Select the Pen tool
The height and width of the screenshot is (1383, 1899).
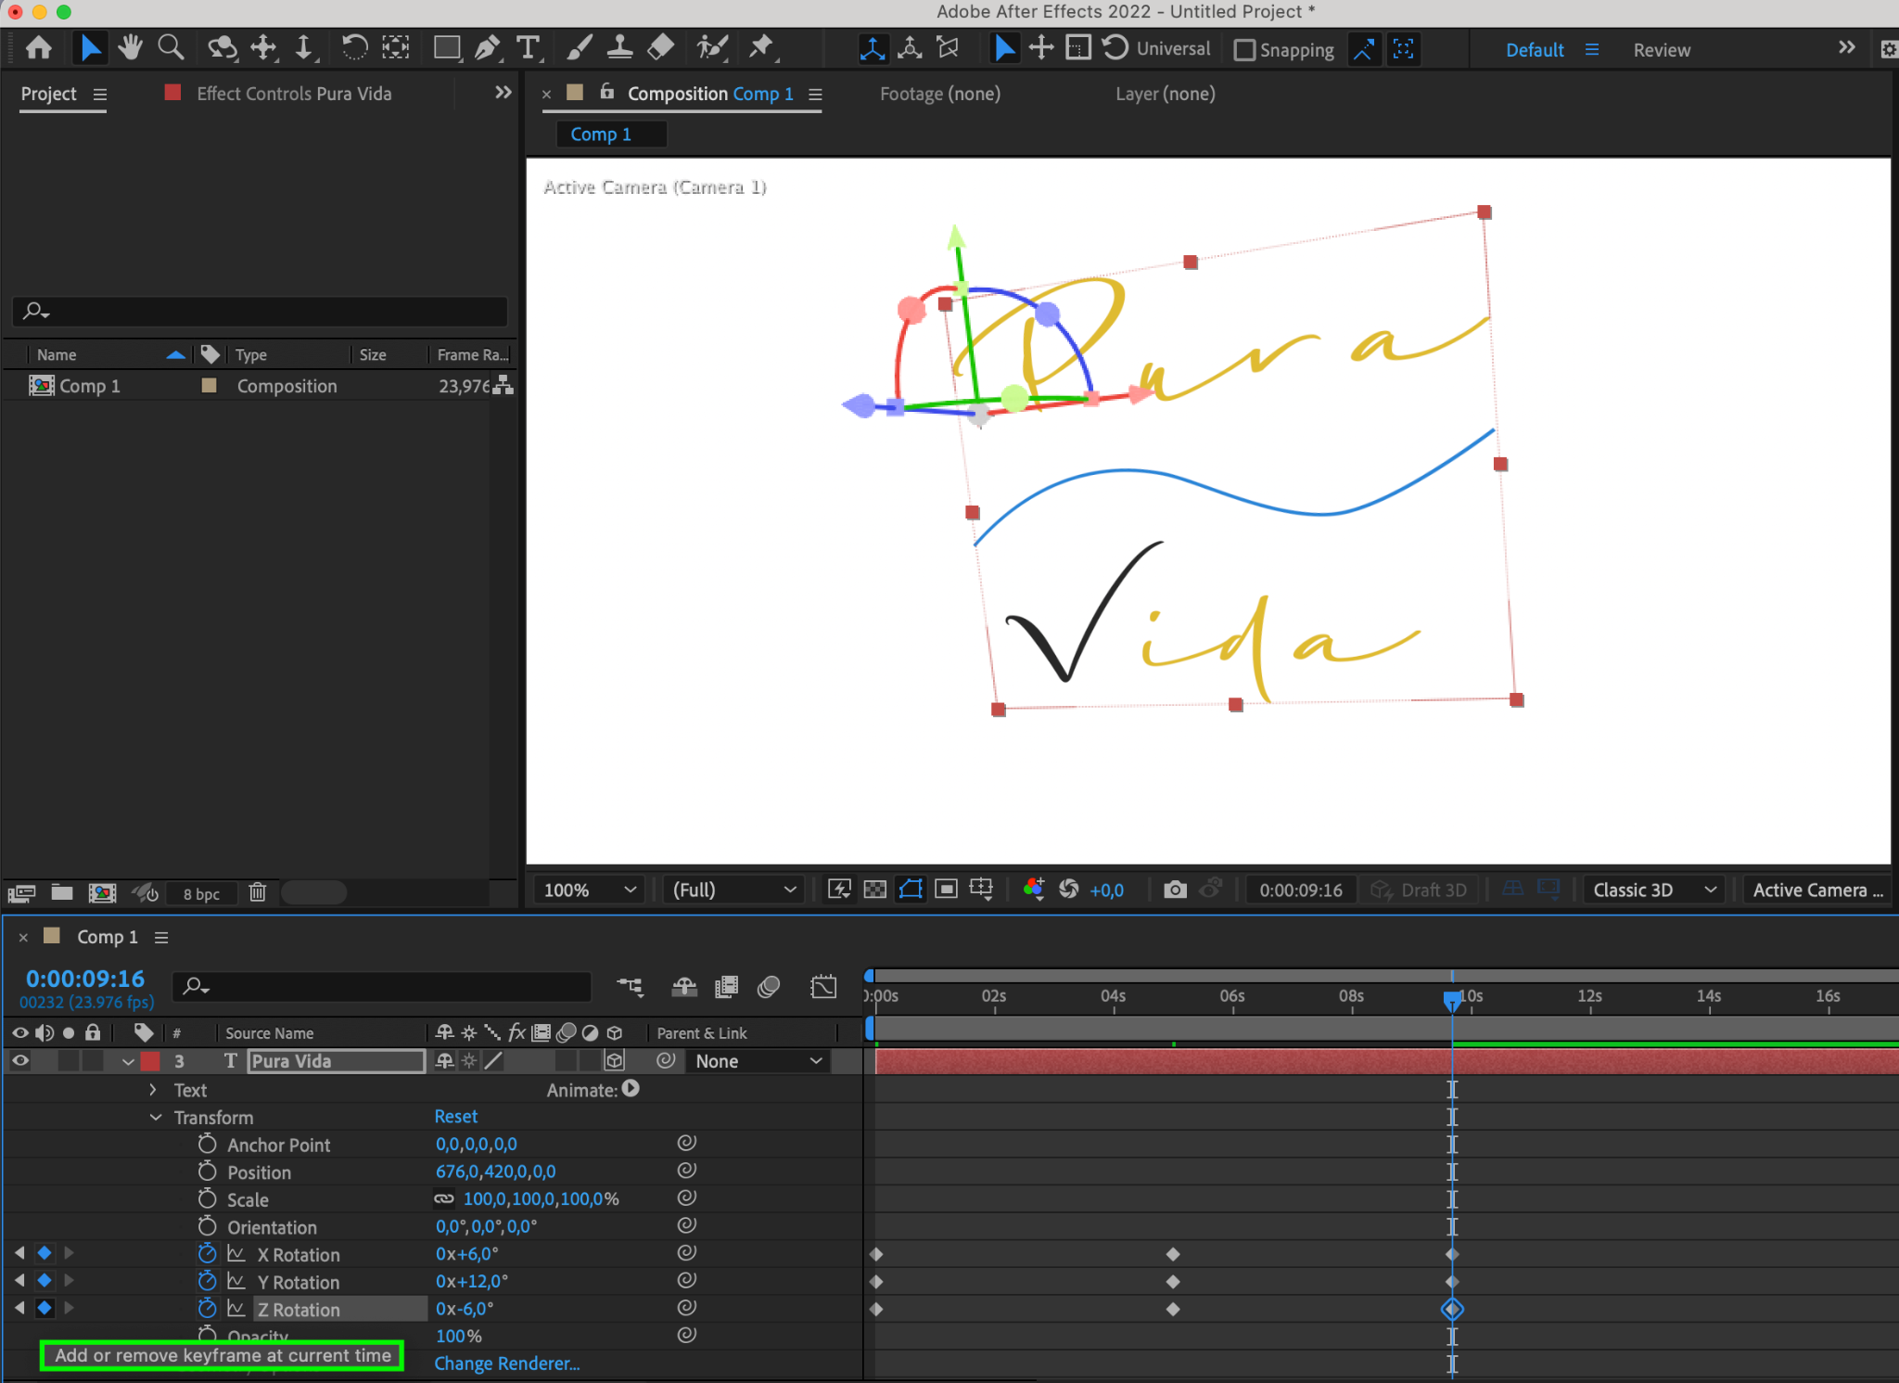point(487,47)
